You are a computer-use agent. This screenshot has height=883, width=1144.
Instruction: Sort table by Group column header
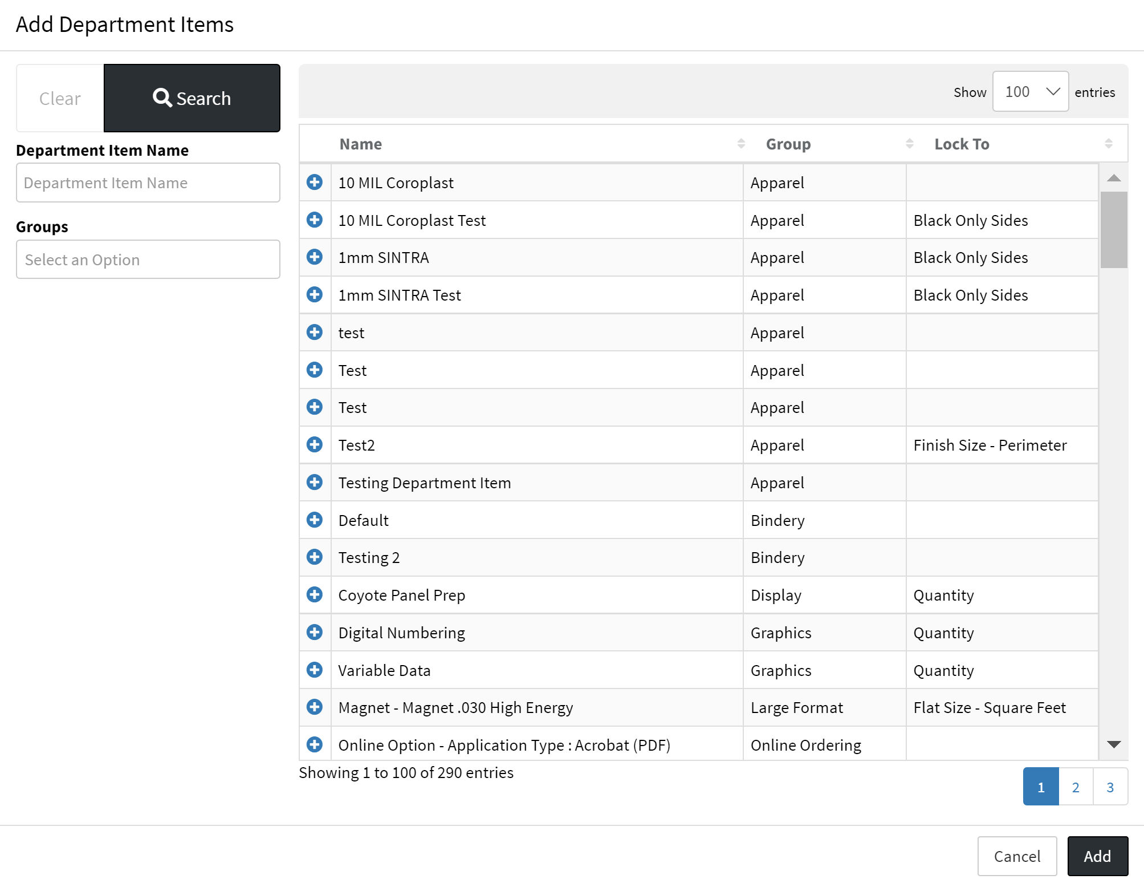788,144
